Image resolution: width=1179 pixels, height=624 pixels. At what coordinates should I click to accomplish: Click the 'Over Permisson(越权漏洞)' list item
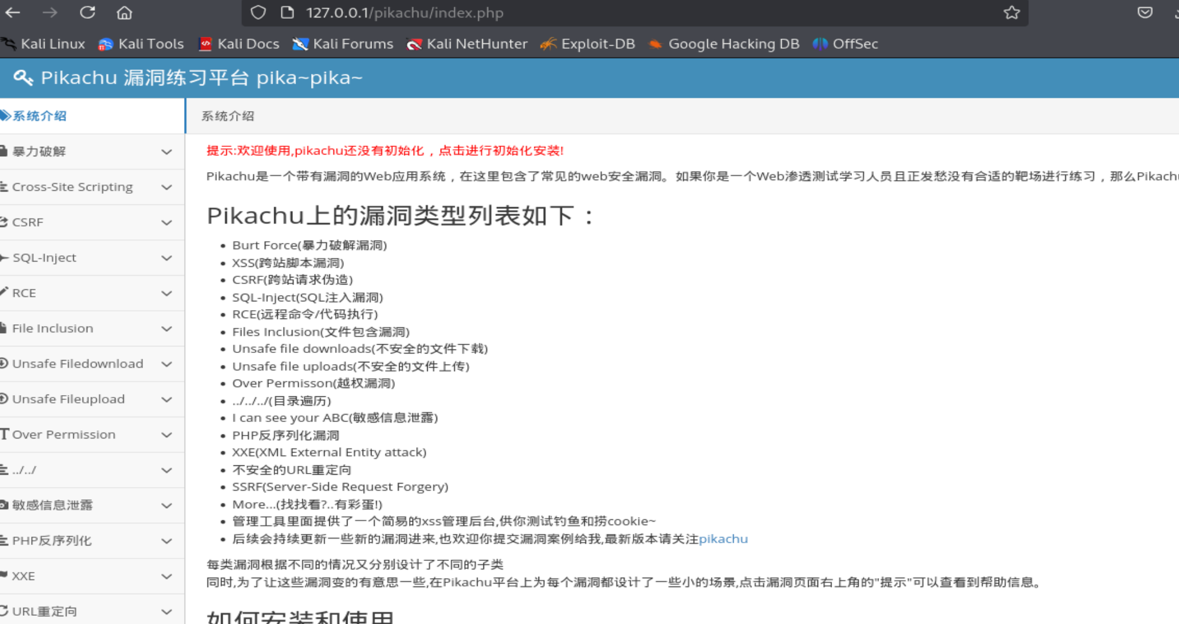(314, 383)
